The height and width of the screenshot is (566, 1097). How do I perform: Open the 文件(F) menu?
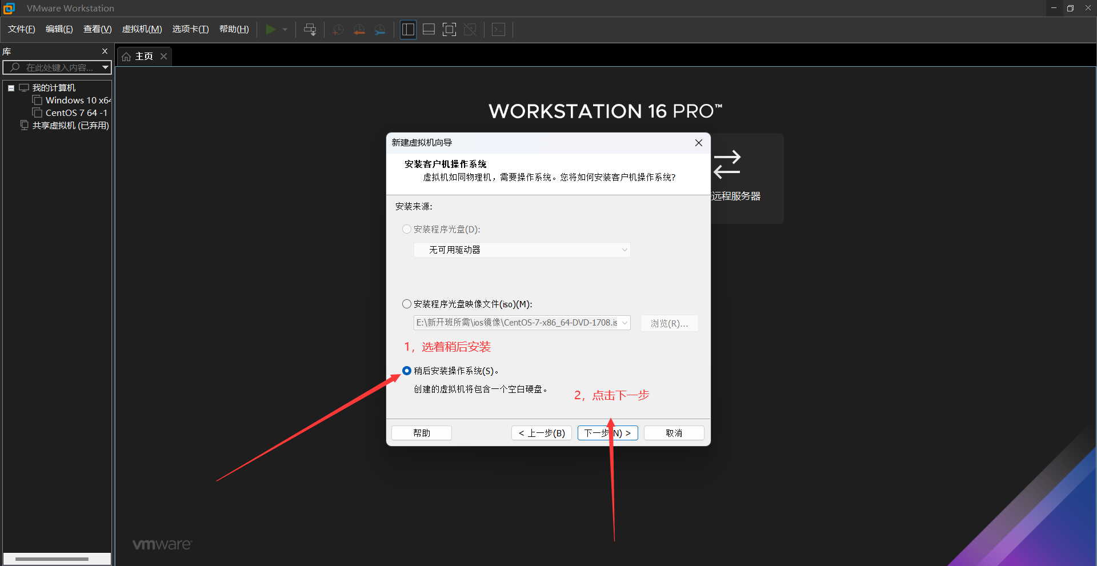tap(22, 29)
